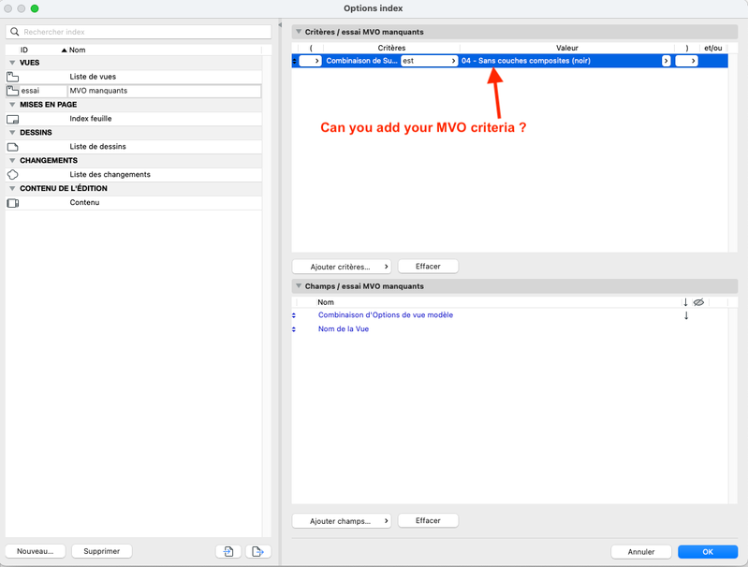Click the export index scheme icon button

258,551
